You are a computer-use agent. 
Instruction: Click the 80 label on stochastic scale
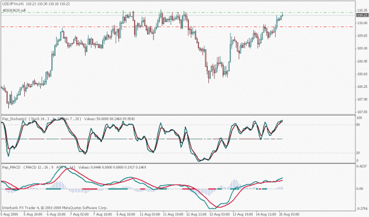coord(358,125)
